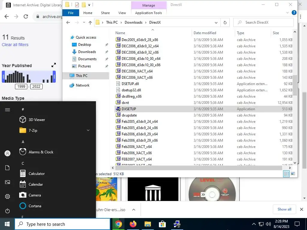Click the user account icon in Start
The image size is (307, 230).
point(7,153)
